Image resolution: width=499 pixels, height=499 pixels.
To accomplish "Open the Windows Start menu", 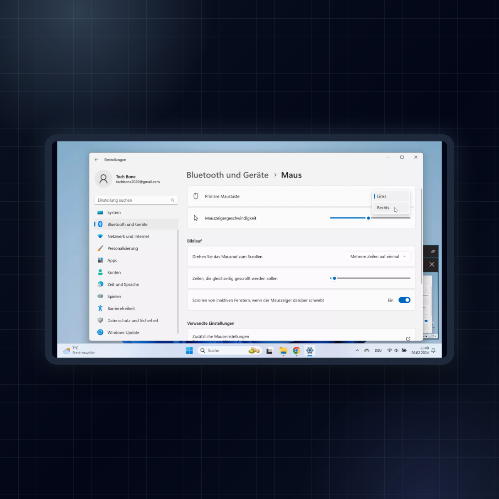I will [189, 351].
